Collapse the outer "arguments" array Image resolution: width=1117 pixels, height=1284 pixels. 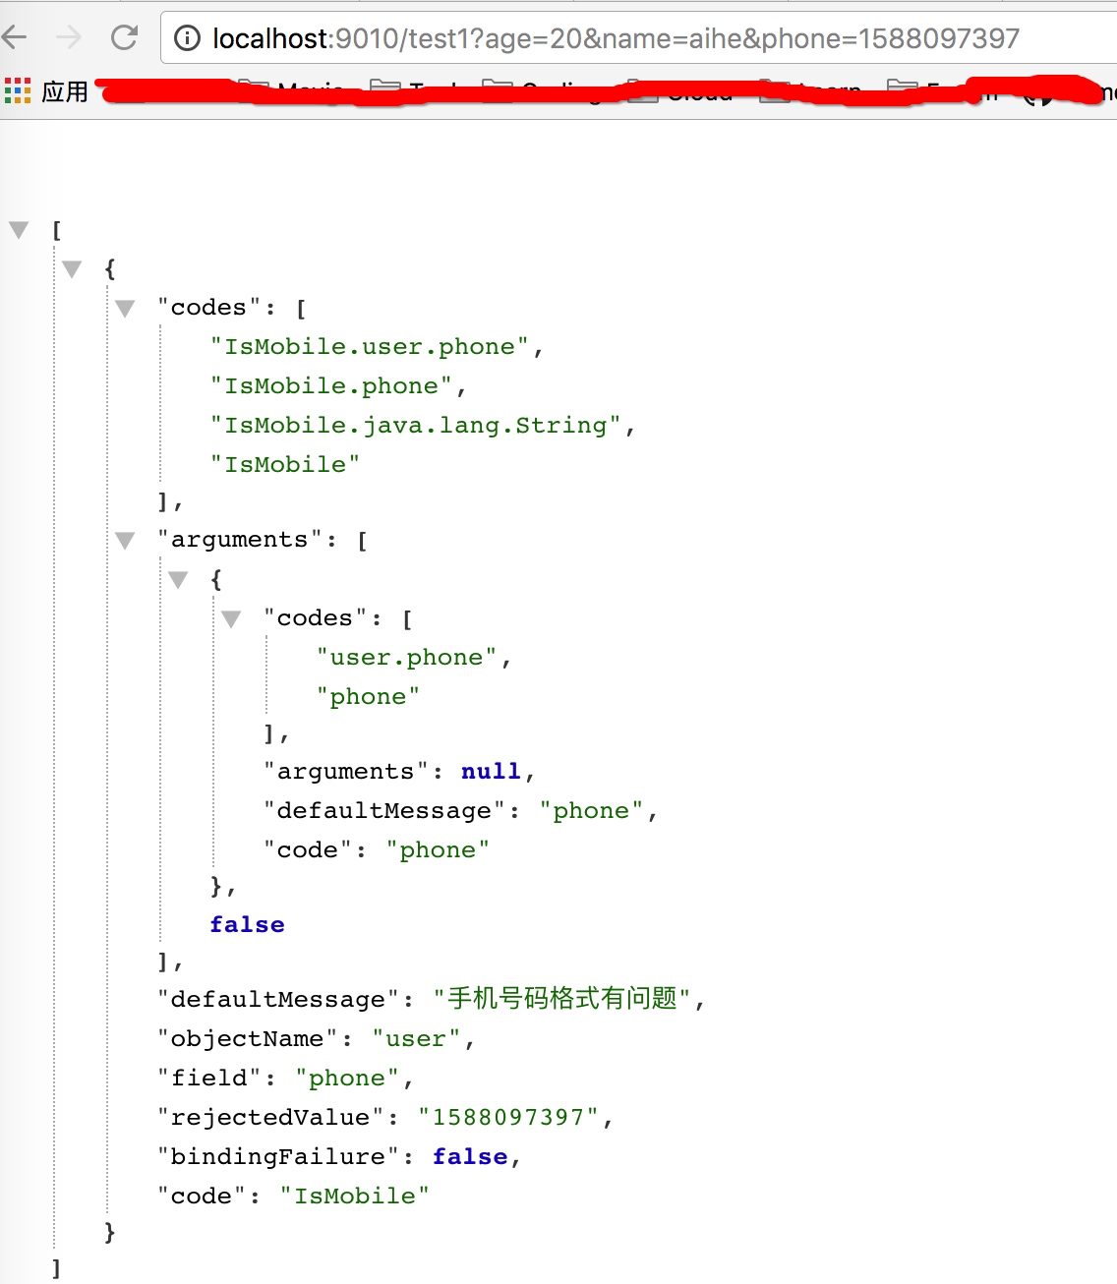coord(125,541)
